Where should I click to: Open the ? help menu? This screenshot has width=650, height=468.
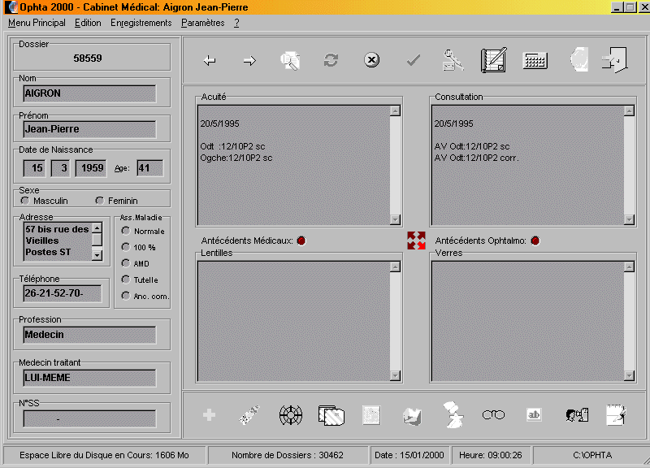point(236,23)
